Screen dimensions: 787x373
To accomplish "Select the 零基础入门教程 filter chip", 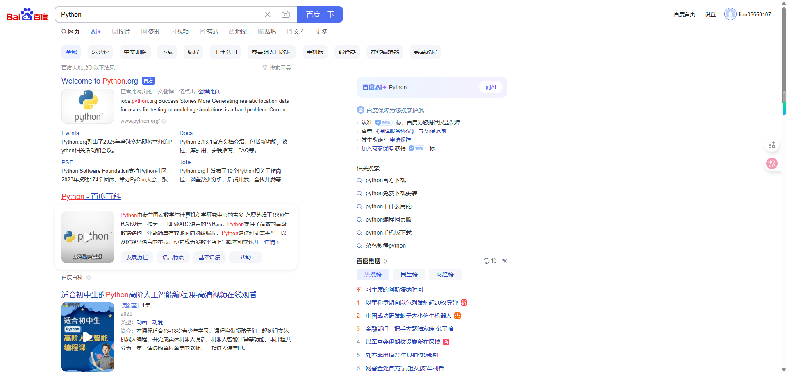I will [x=272, y=52].
